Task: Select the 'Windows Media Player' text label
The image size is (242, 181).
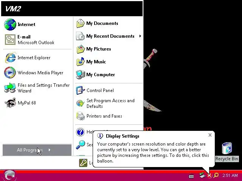Action: coord(40,73)
